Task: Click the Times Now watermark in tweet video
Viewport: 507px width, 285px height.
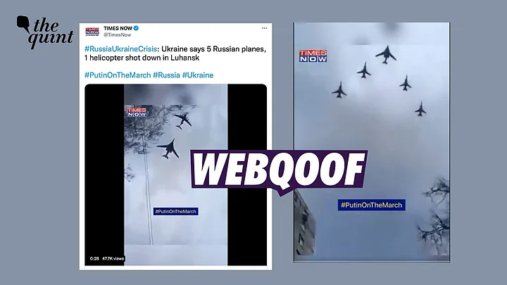Action: pyautogui.click(x=137, y=112)
